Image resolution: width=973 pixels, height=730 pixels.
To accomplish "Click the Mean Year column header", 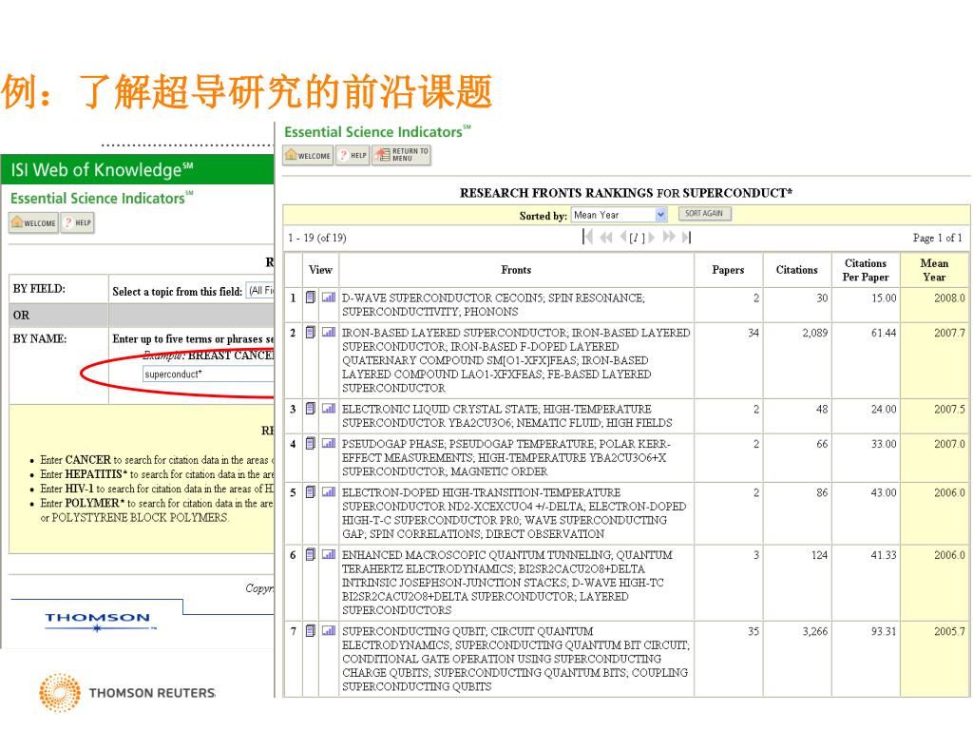I will [934, 270].
